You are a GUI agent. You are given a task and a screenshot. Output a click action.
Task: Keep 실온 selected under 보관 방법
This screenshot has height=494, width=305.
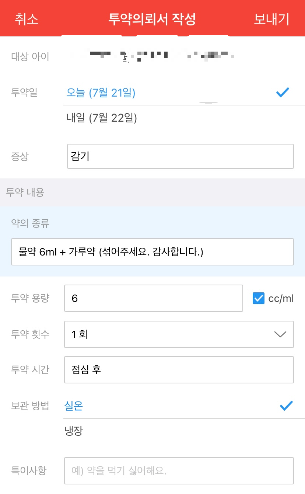pyautogui.click(x=74, y=406)
